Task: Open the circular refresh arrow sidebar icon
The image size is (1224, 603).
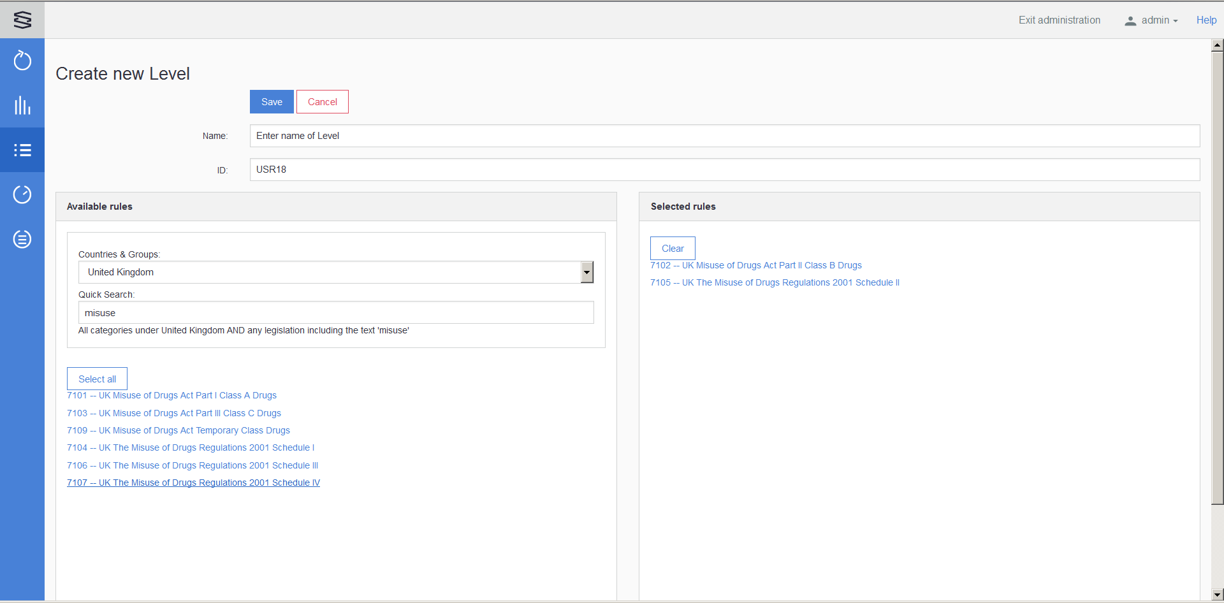Action: (22, 61)
